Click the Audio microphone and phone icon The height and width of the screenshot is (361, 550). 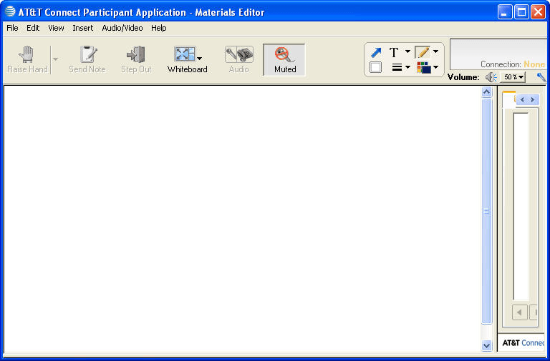(x=238, y=54)
